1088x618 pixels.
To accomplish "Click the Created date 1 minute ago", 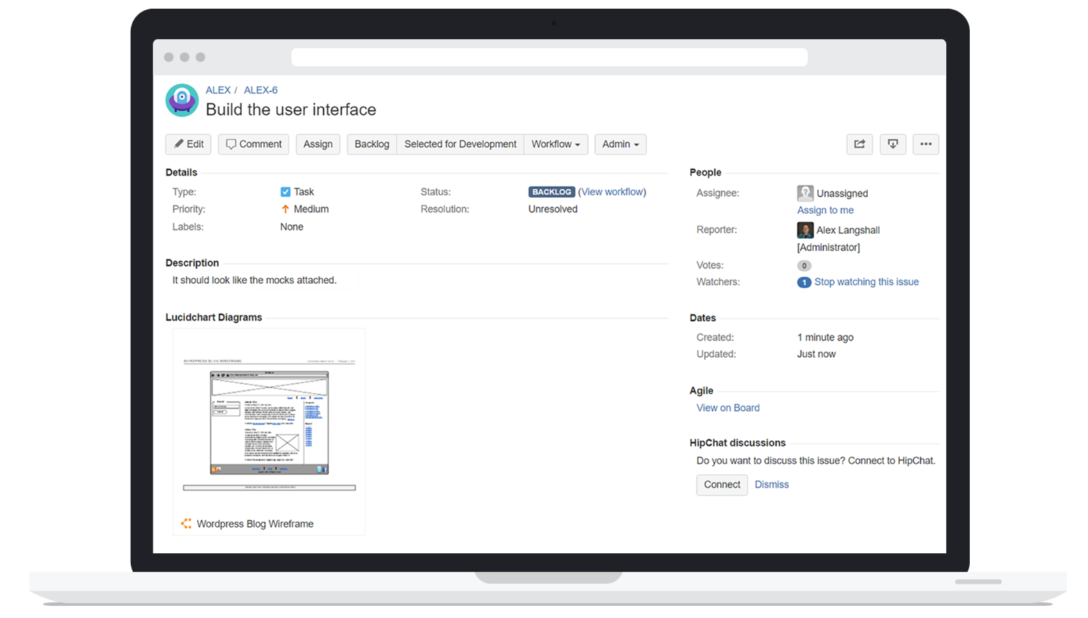I will 825,337.
